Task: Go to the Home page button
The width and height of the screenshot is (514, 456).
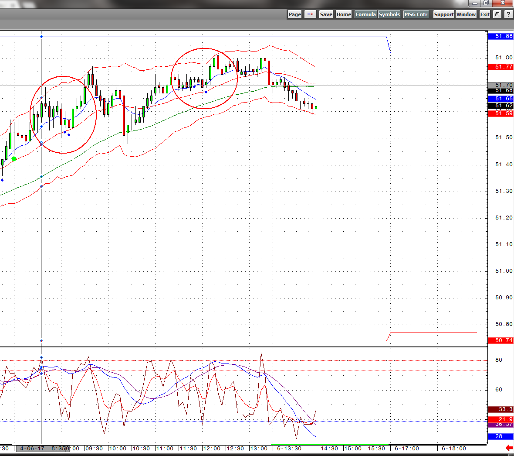Action: [x=344, y=14]
